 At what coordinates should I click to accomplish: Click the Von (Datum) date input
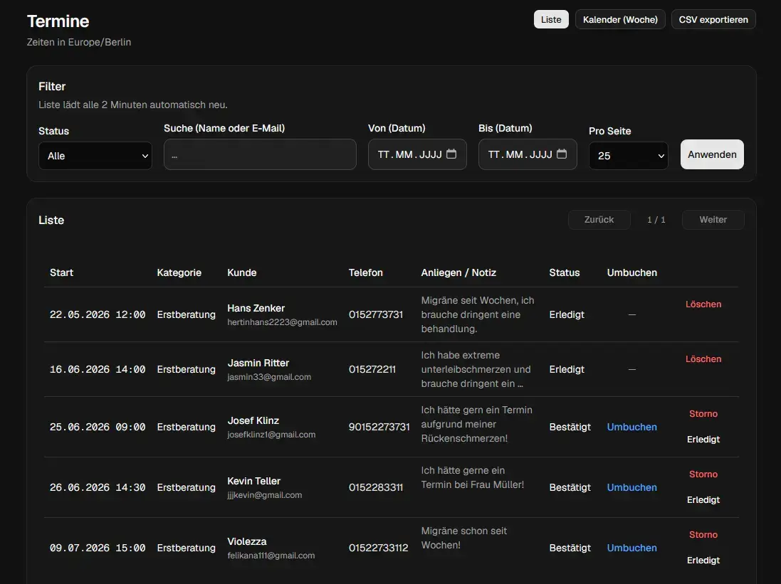click(417, 154)
